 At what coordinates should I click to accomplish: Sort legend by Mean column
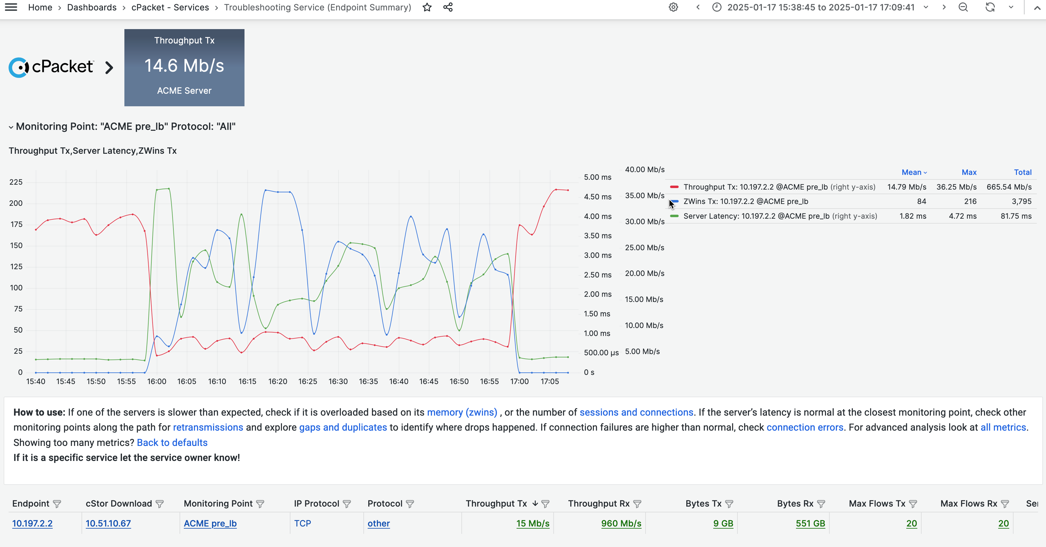[x=914, y=172]
